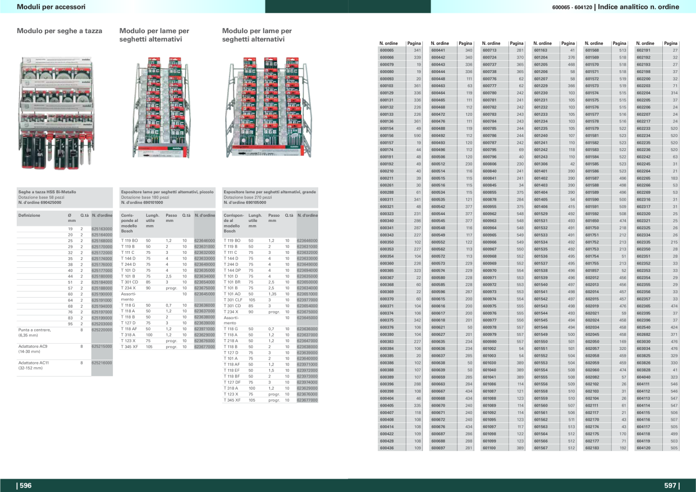Image resolution: width=696 pixels, height=492 pixels.
Task: Click index entry 601568
Action: coord(592,51)
